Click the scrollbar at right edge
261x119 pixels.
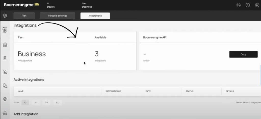(x=260, y=75)
